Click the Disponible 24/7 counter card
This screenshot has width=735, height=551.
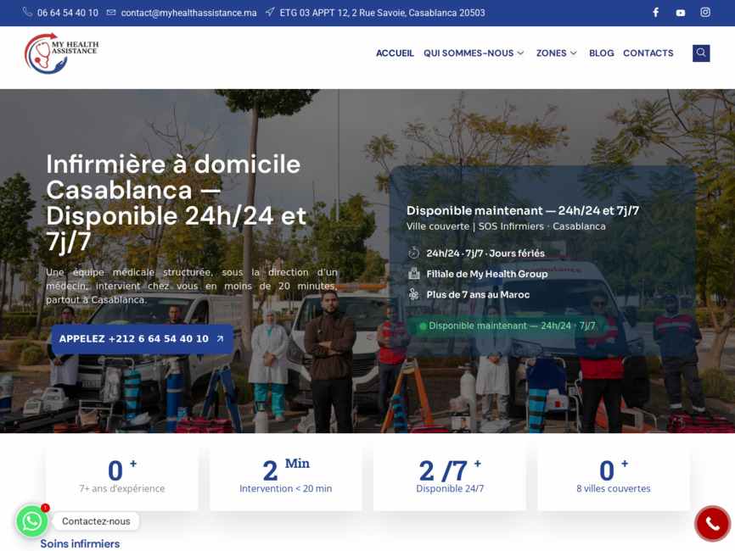point(450,477)
